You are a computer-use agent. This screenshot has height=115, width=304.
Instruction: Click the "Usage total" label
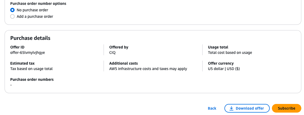218,47
